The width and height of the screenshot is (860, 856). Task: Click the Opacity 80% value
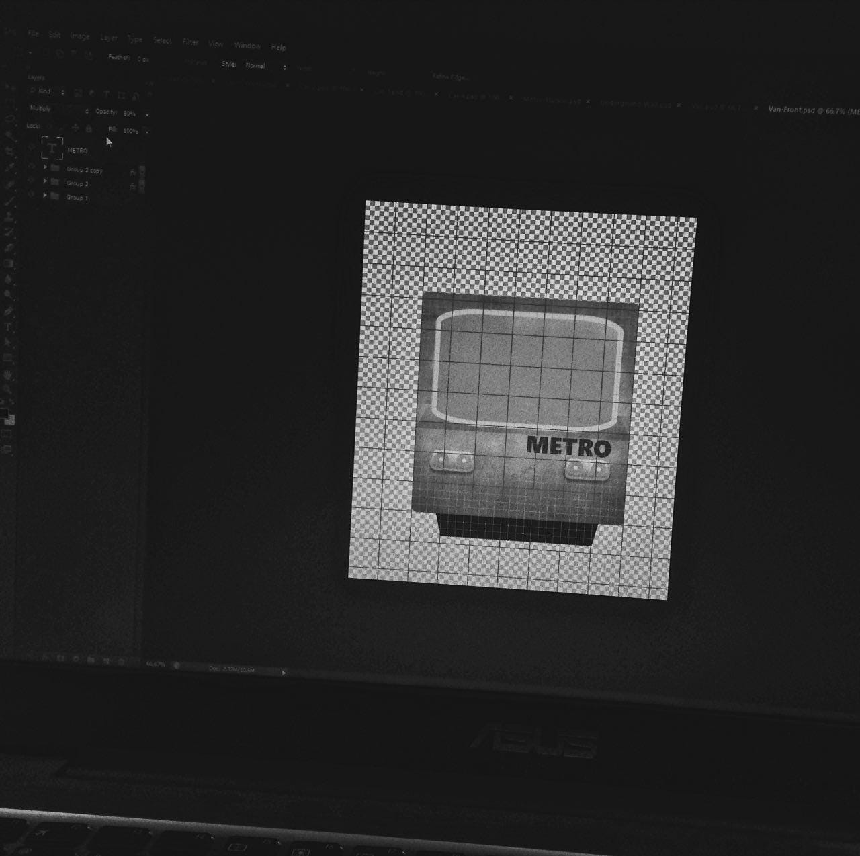pos(130,114)
